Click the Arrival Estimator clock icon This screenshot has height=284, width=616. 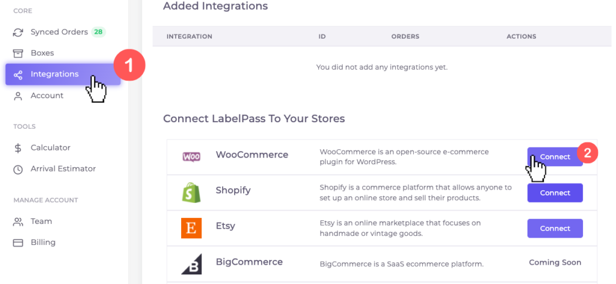tap(18, 169)
